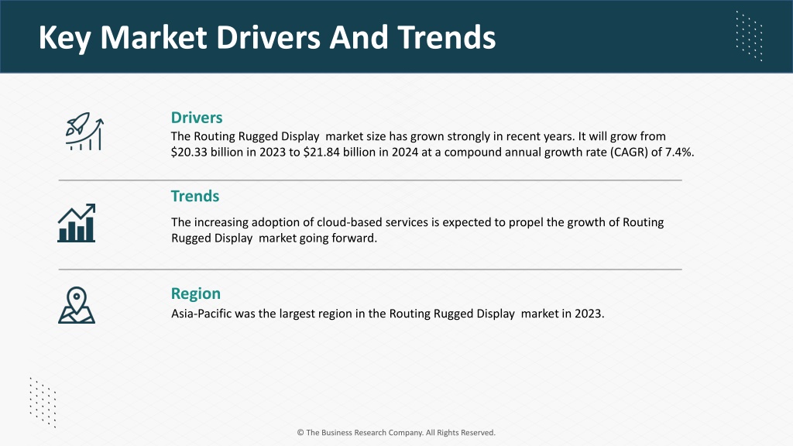The height and width of the screenshot is (446, 793).
Task: Click the sentence 'Asia-Pacific was the largest region'
Action: (x=387, y=314)
